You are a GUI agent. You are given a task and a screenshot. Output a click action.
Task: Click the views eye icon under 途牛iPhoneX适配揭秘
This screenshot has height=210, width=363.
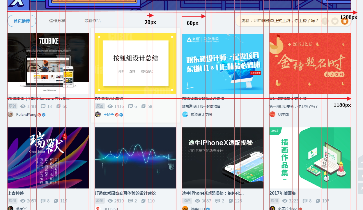tap(198, 201)
